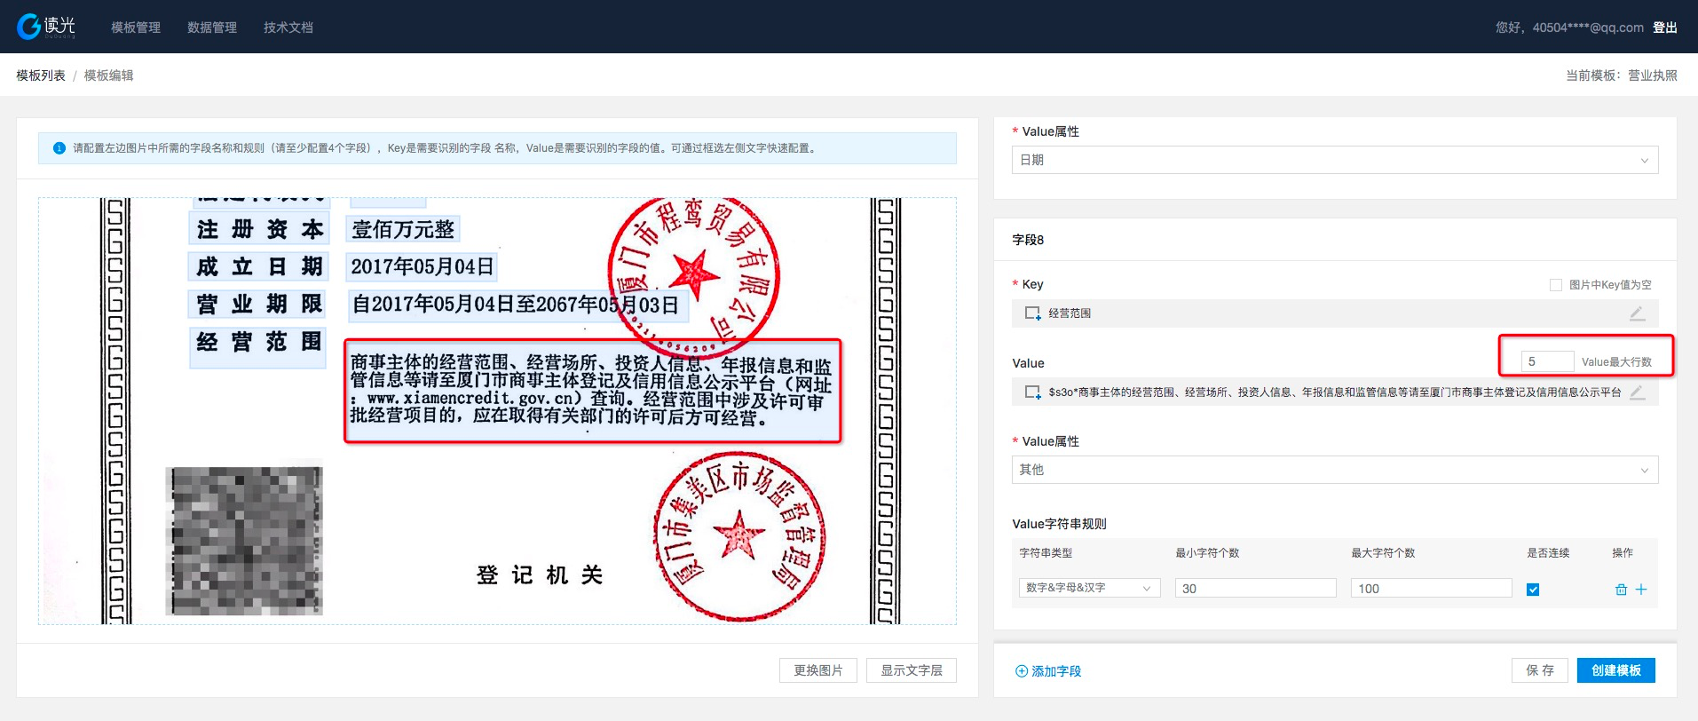Click the edit pencil in the Value row

[1638, 392]
